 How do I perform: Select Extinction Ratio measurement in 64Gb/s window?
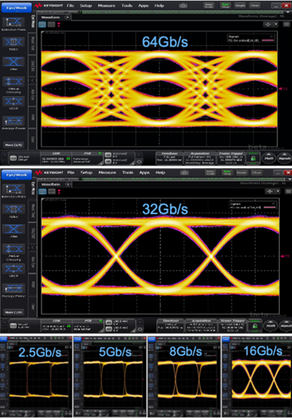(x=14, y=23)
